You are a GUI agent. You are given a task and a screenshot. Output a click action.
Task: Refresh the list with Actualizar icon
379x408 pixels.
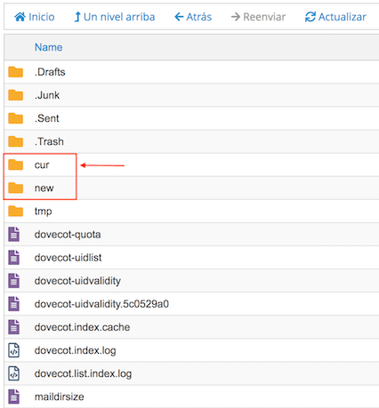(x=310, y=17)
